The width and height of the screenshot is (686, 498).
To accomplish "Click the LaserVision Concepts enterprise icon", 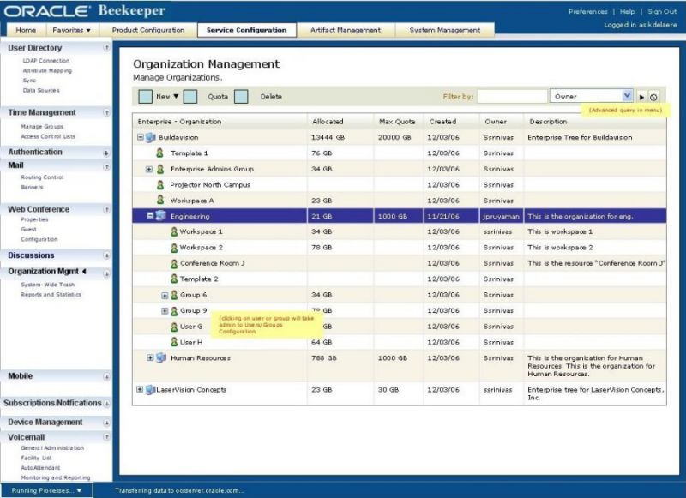I will pyautogui.click(x=150, y=389).
